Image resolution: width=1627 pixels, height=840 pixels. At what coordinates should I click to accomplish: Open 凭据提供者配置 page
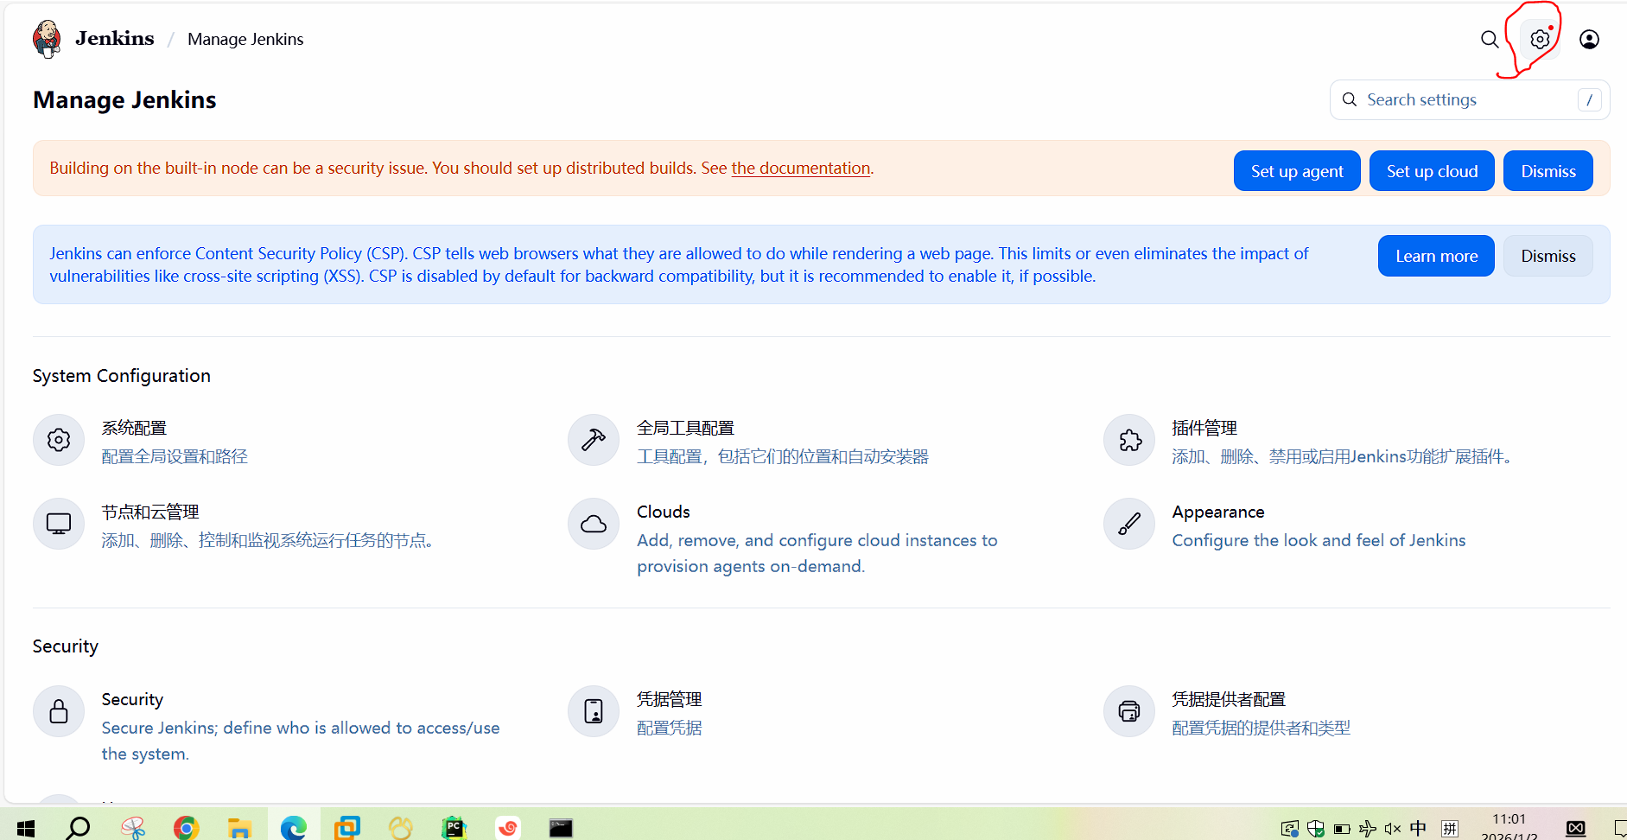1229,699
